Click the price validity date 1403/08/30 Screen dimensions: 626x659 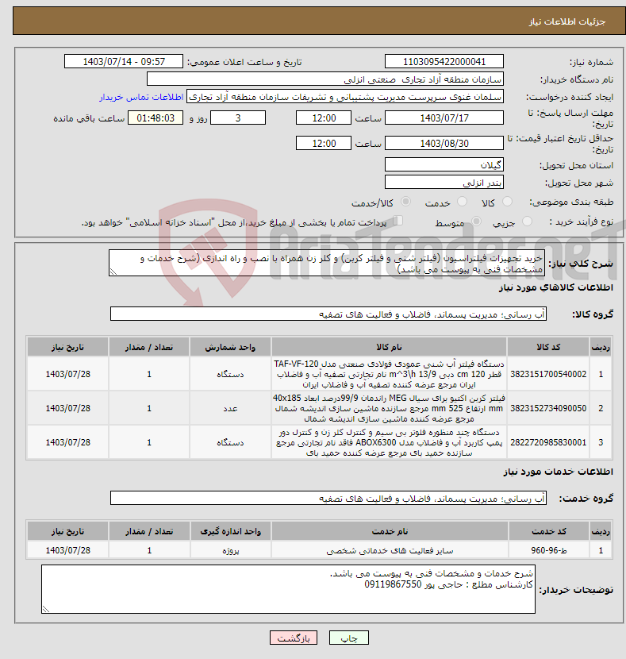(x=444, y=144)
